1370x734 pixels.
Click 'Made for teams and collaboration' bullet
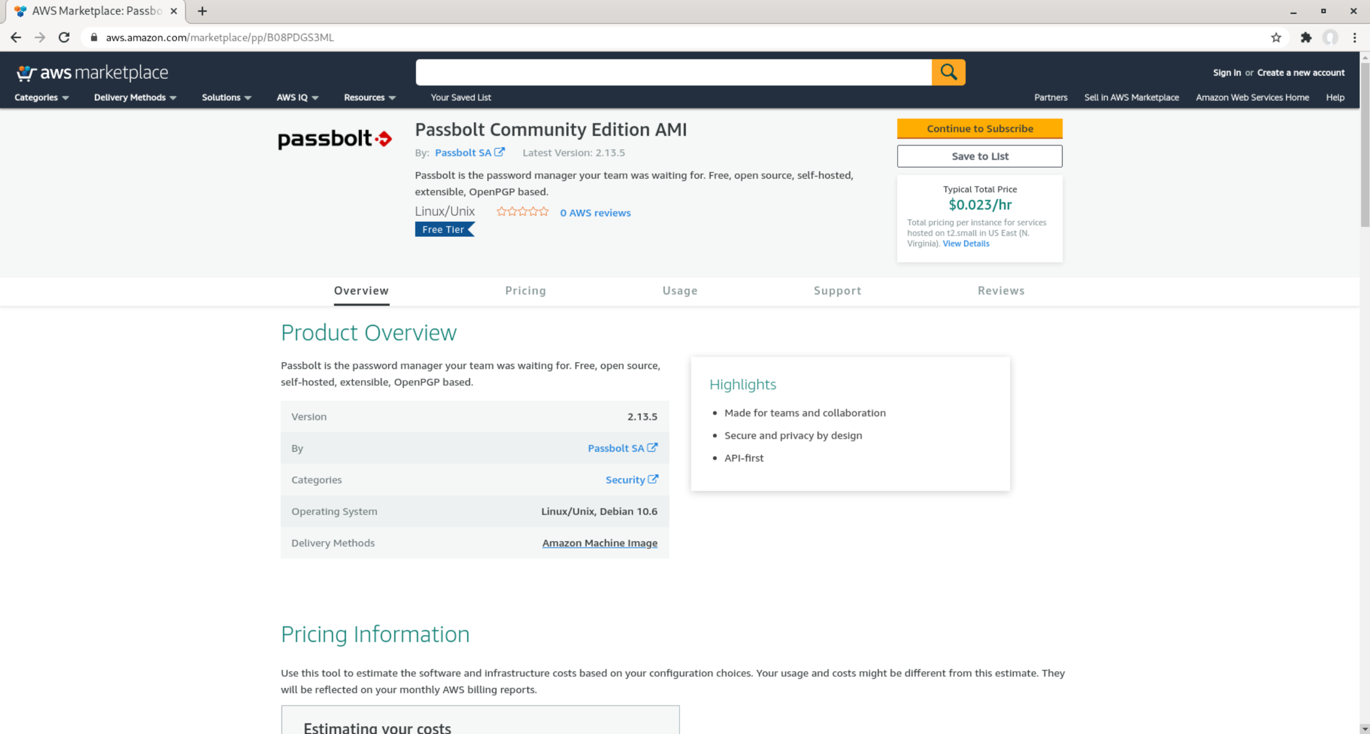click(x=805, y=413)
